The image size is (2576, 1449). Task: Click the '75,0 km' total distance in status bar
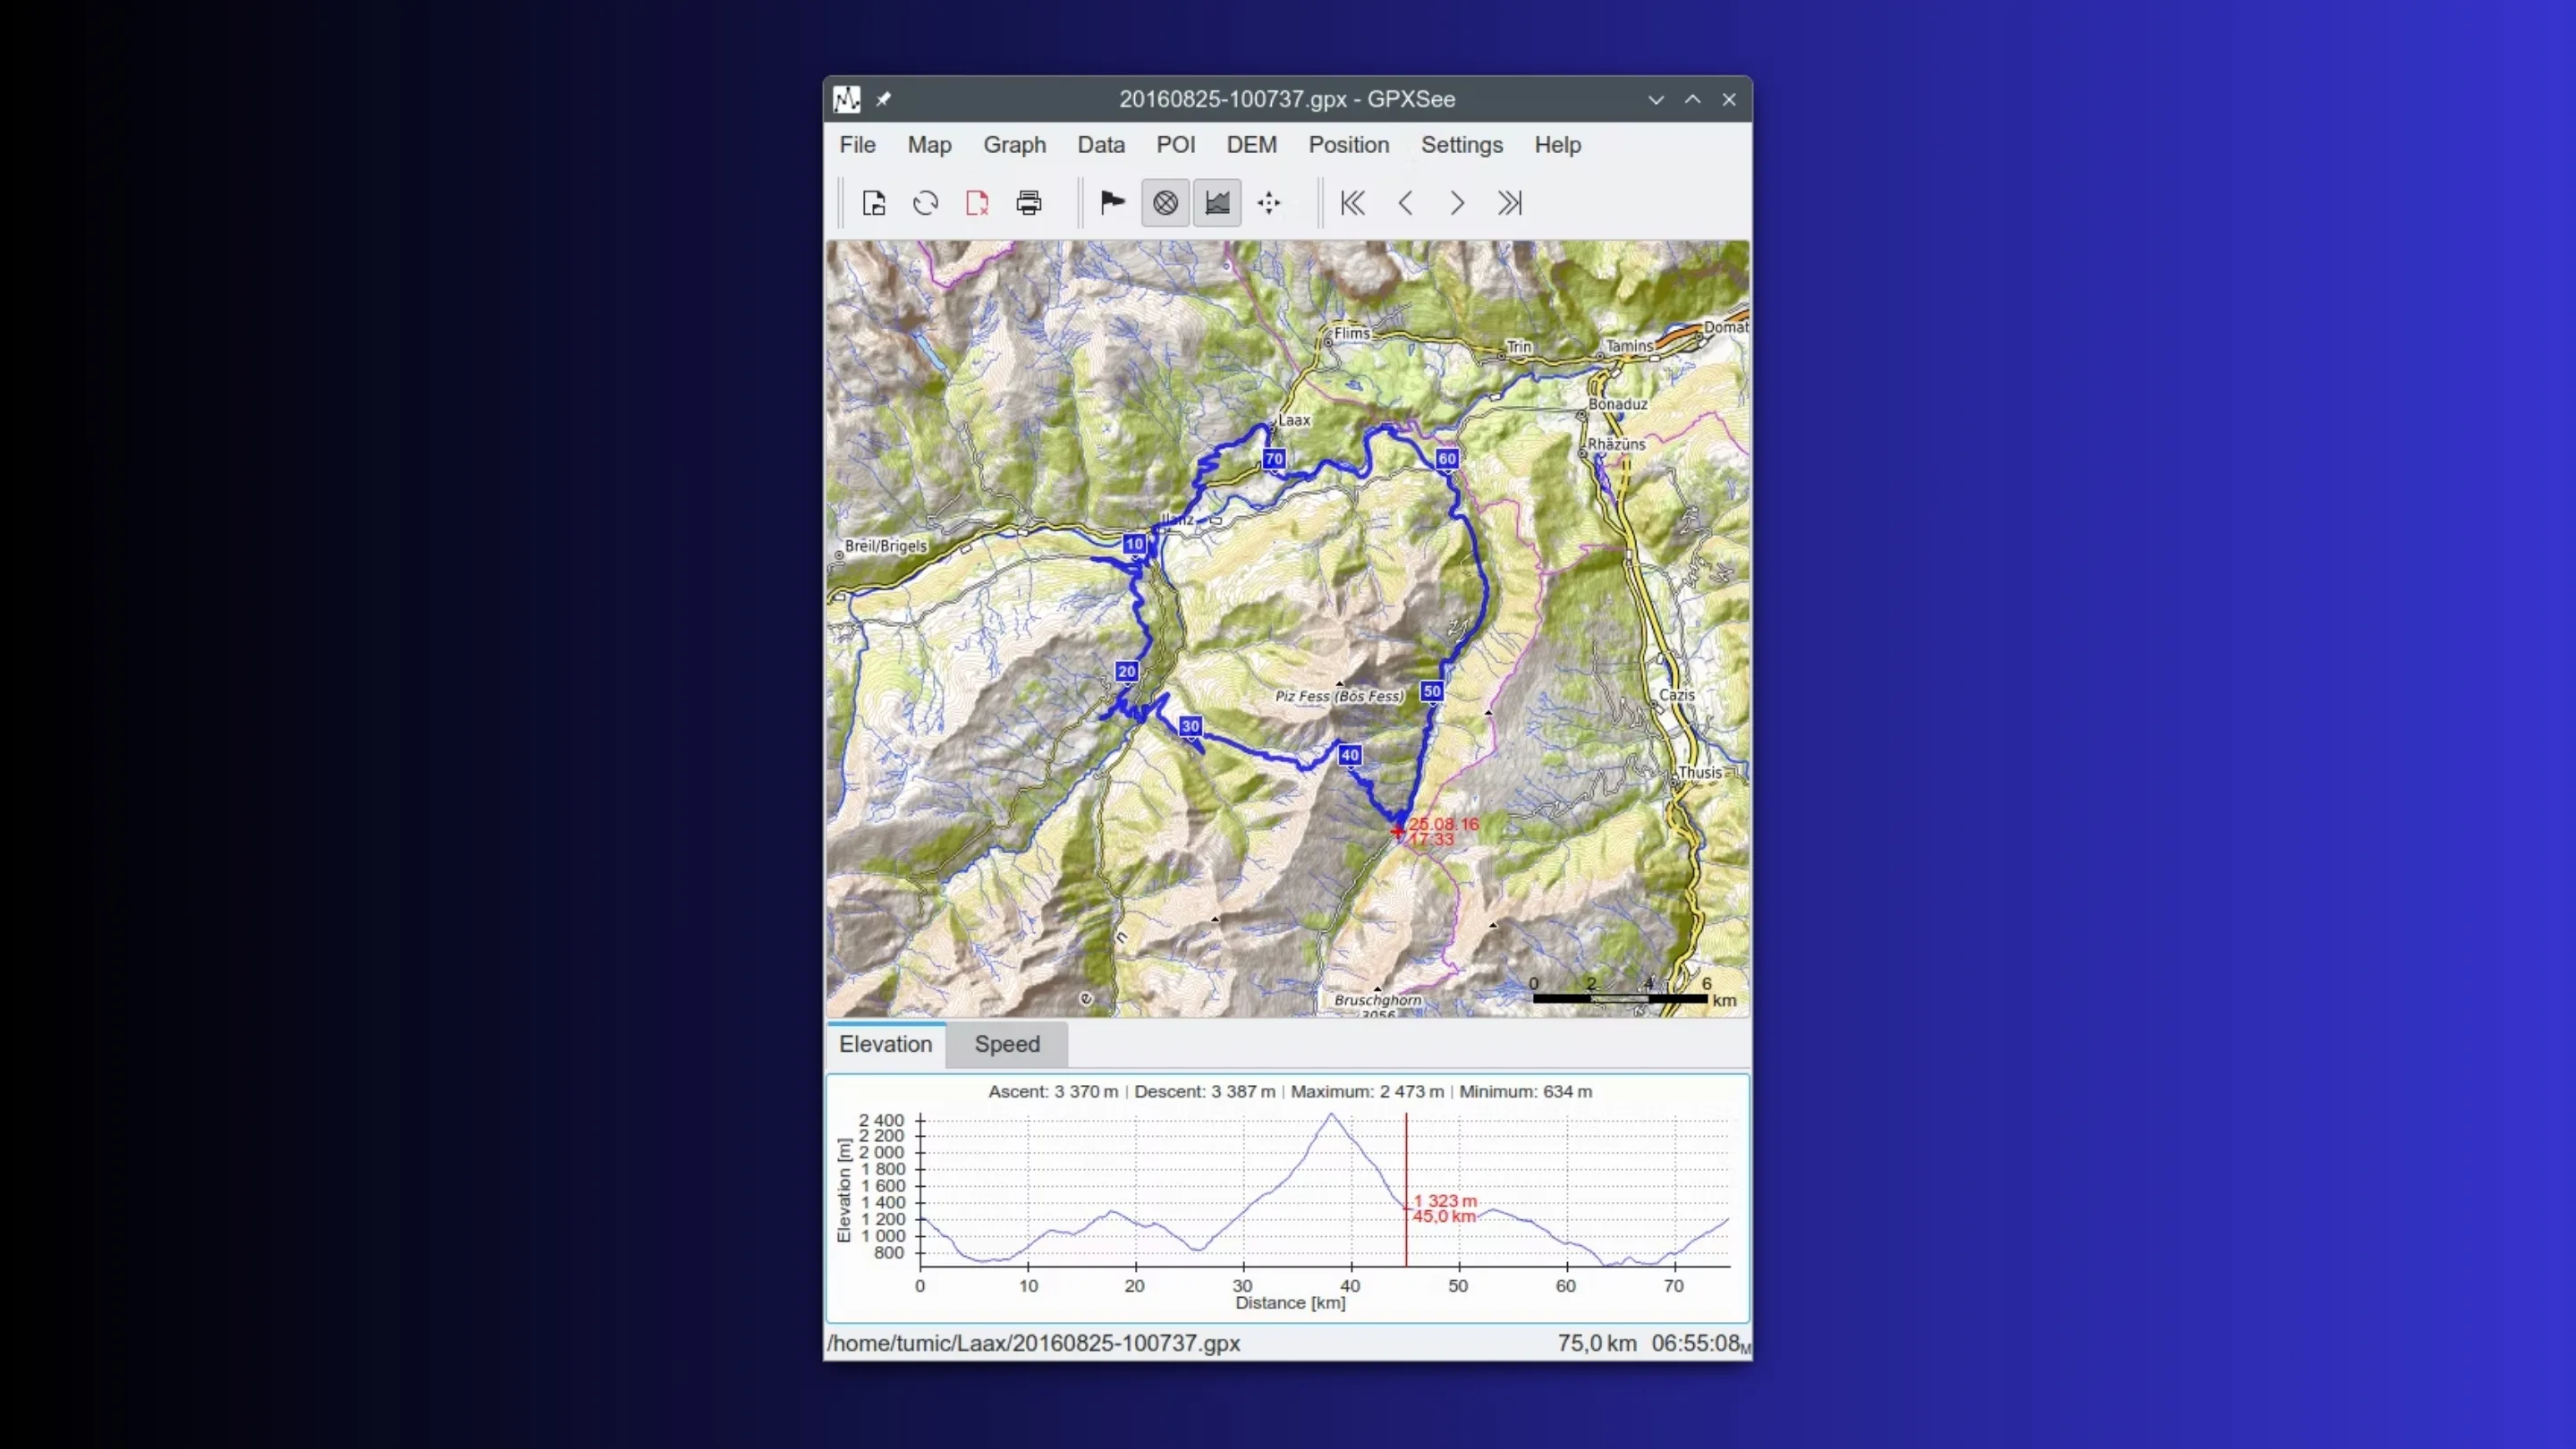(x=1597, y=1343)
